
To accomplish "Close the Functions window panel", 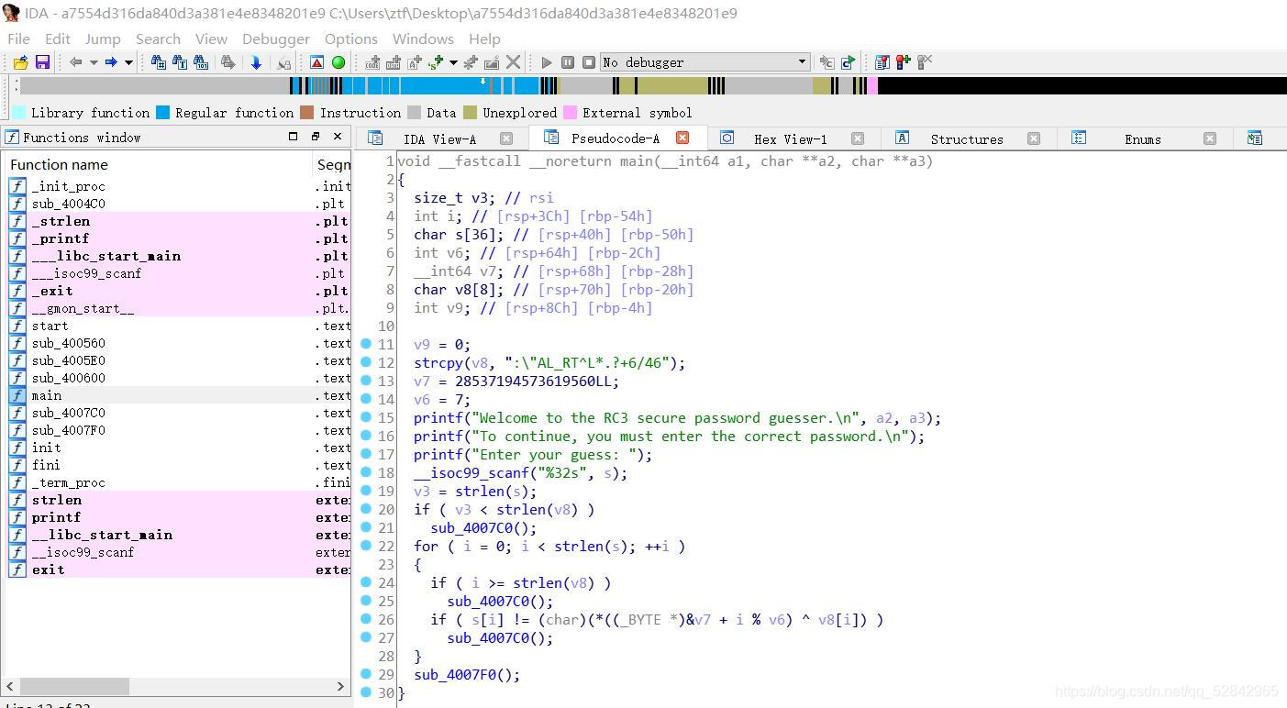I will point(338,137).
